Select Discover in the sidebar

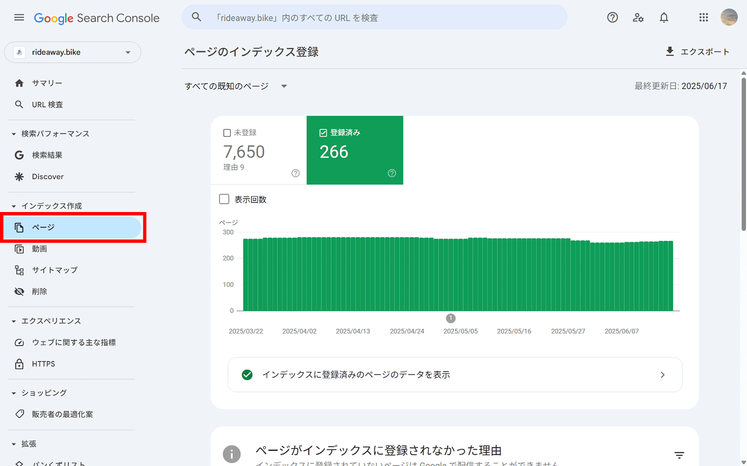pos(47,177)
